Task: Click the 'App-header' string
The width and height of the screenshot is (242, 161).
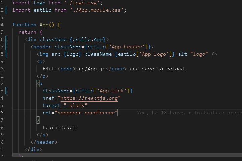Action: [x=127, y=47]
